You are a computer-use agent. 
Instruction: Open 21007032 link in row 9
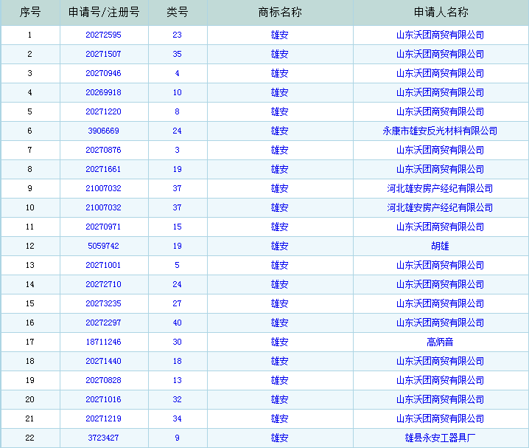click(x=103, y=188)
